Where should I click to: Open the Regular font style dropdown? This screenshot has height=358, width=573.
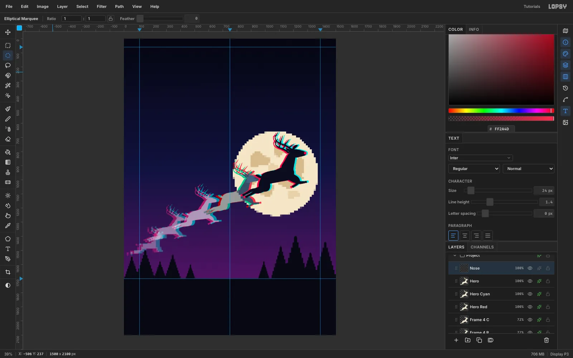click(x=474, y=169)
